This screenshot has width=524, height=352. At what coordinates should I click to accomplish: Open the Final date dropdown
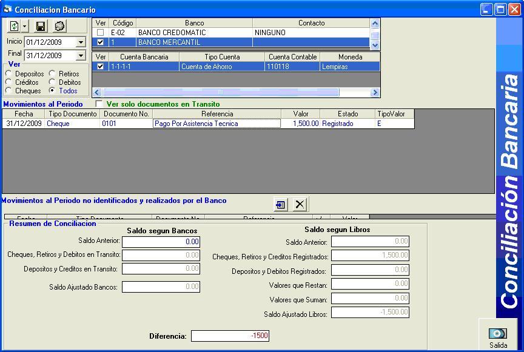[81, 55]
